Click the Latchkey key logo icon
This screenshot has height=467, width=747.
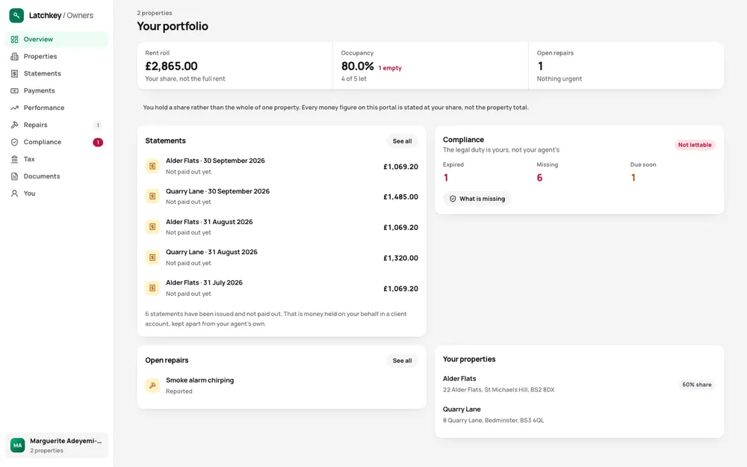pyautogui.click(x=16, y=15)
